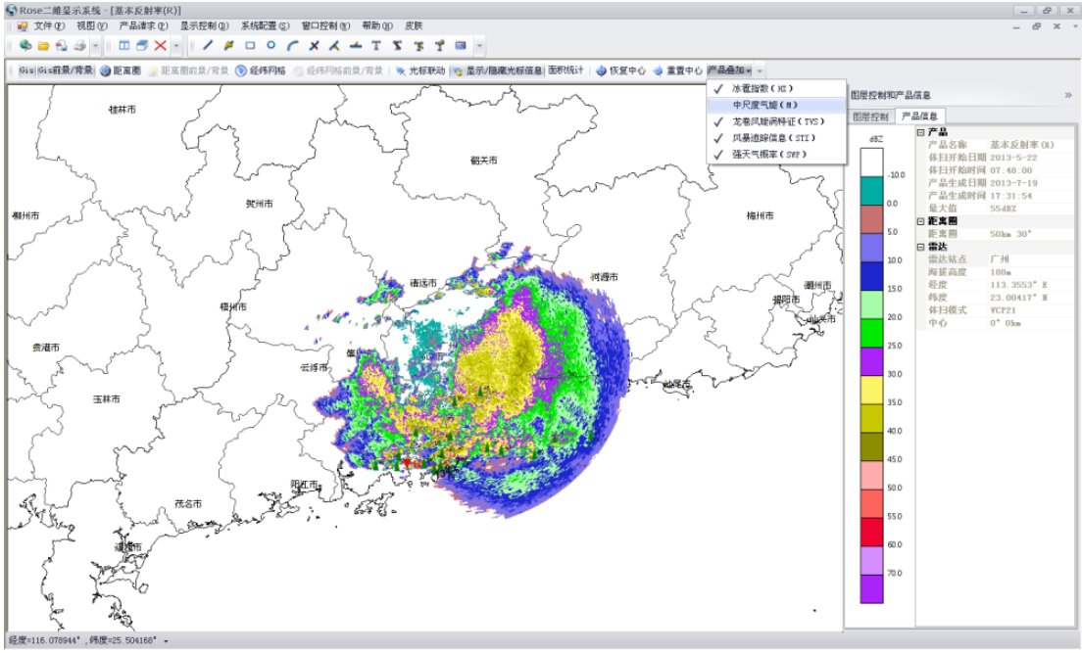Open the file toolbar overflow arrow
The image size is (1082, 653).
(x=96, y=46)
